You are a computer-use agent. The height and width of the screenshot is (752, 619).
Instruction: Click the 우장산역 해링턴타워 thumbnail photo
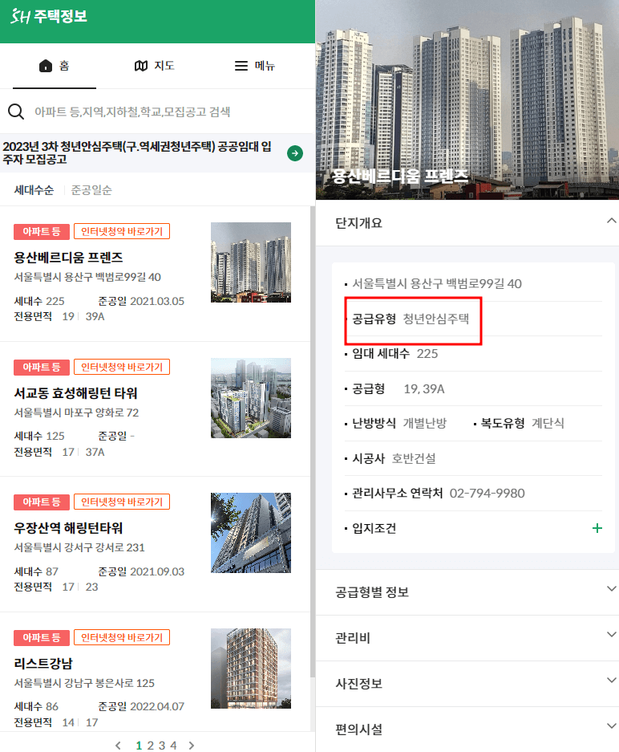coord(251,533)
